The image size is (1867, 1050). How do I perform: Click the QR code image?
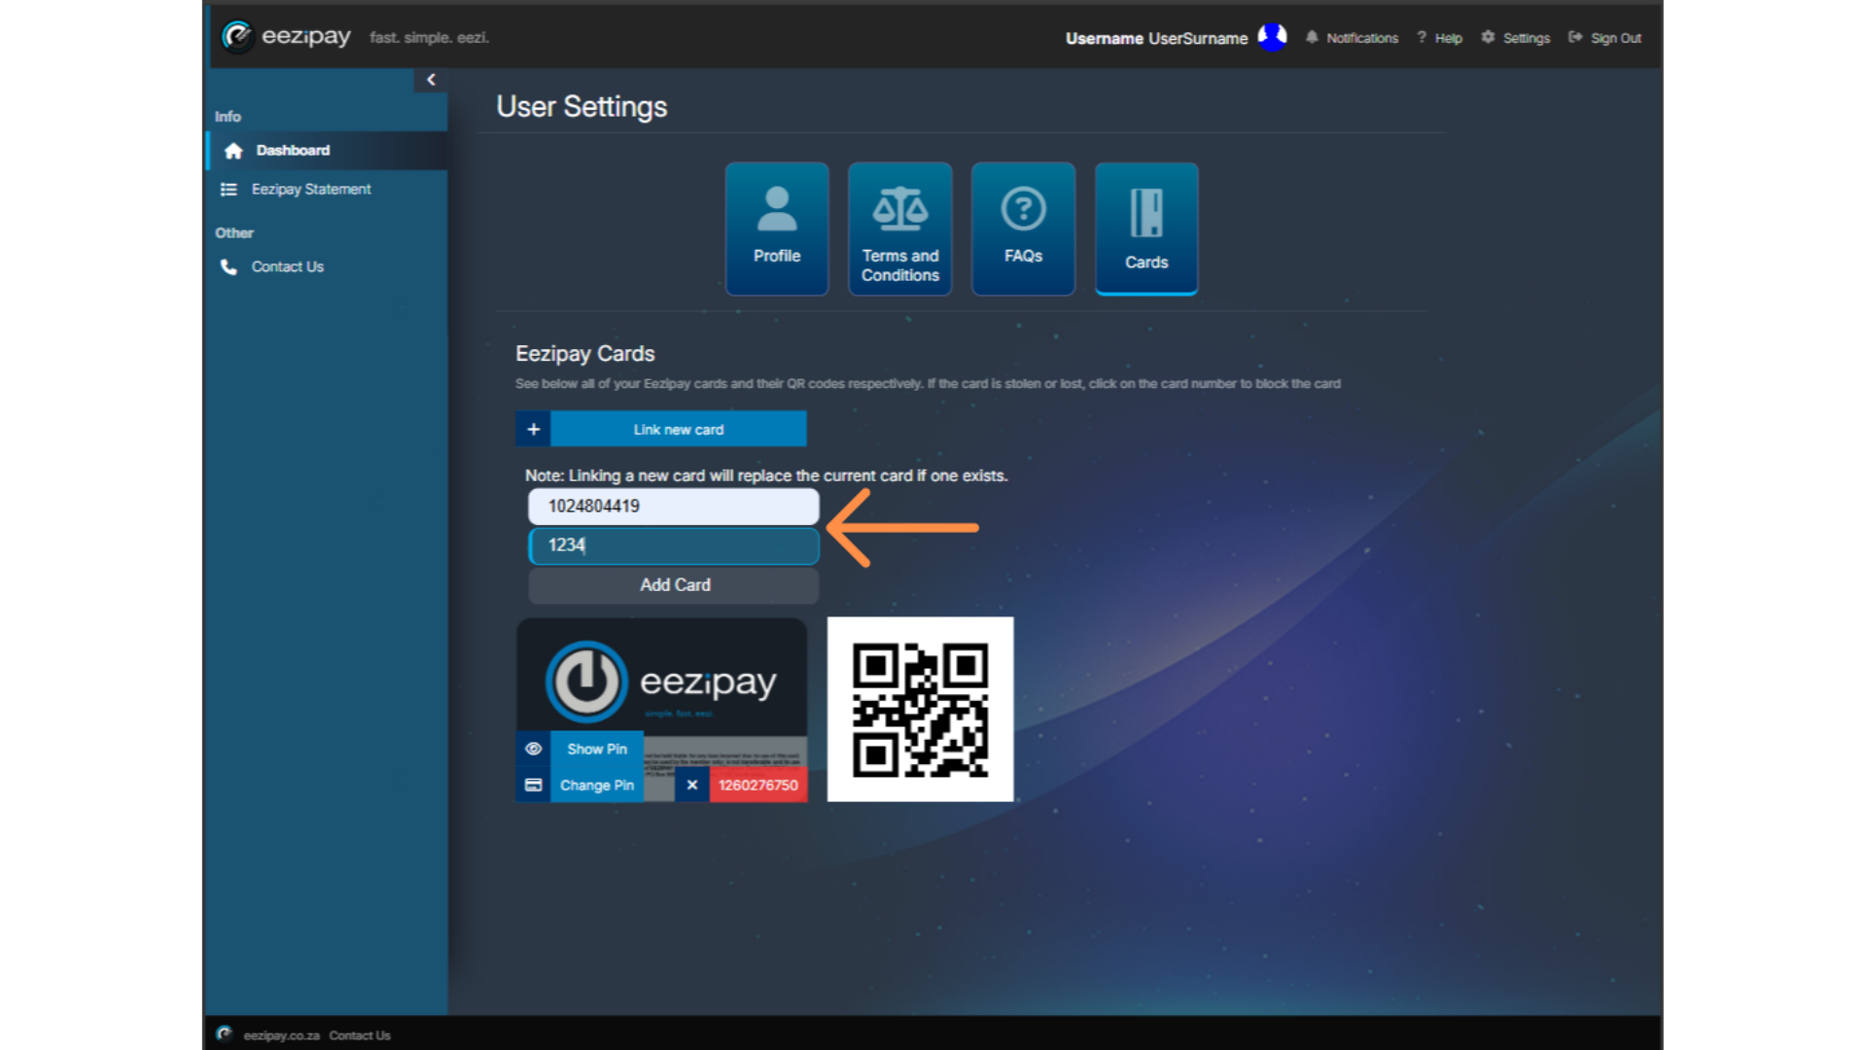(920, 709)
